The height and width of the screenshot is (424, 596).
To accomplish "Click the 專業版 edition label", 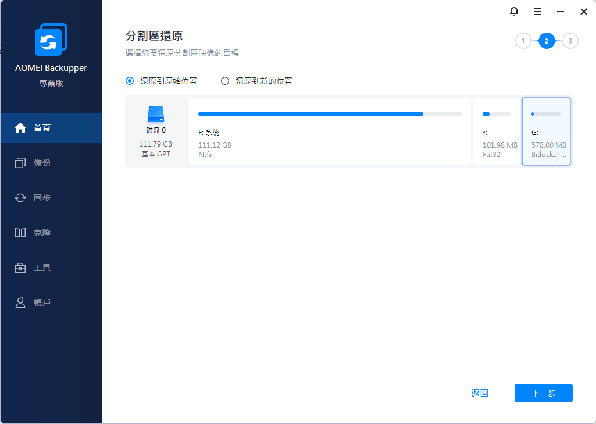I will (x=51, y=83).
